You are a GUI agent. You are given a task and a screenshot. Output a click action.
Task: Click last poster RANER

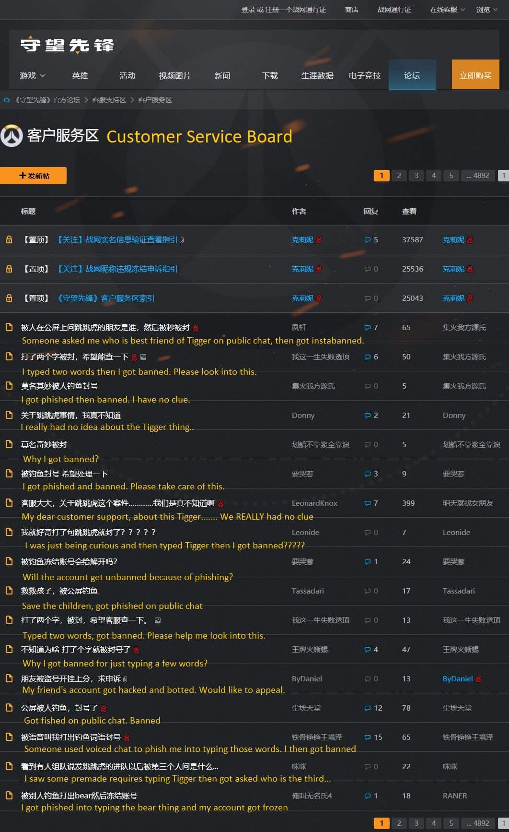coord(455,796)
